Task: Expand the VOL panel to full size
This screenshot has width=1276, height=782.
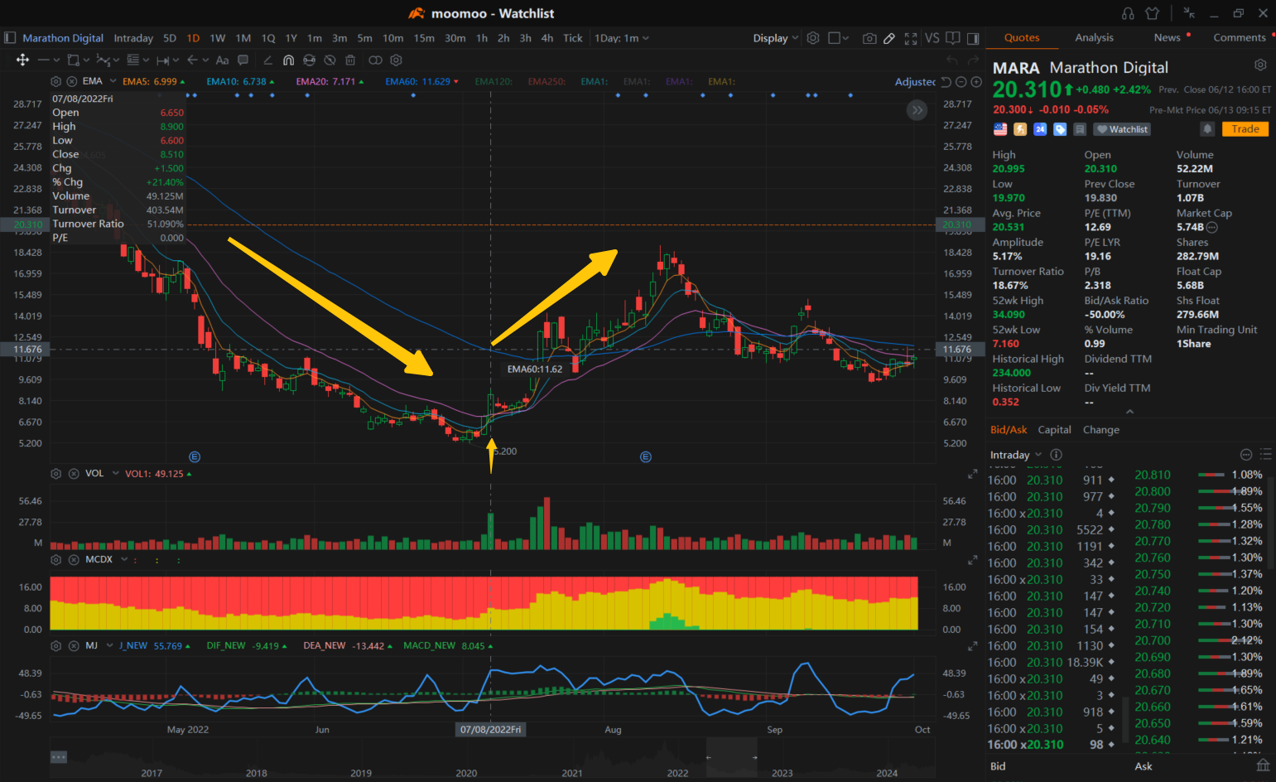Action: click(973, 474)
